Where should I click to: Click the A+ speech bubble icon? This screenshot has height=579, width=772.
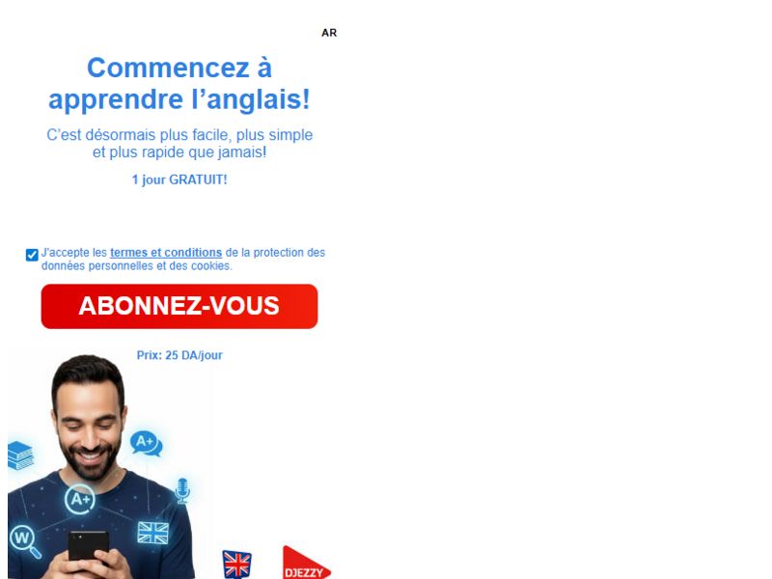click(x=147, y=444)
